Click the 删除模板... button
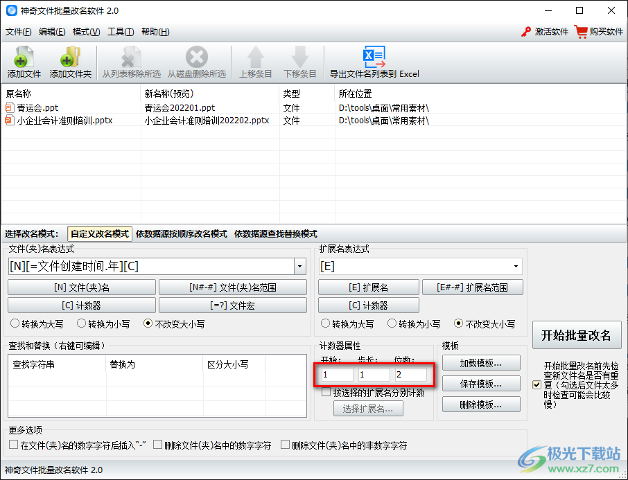 [x=481, y=405]
